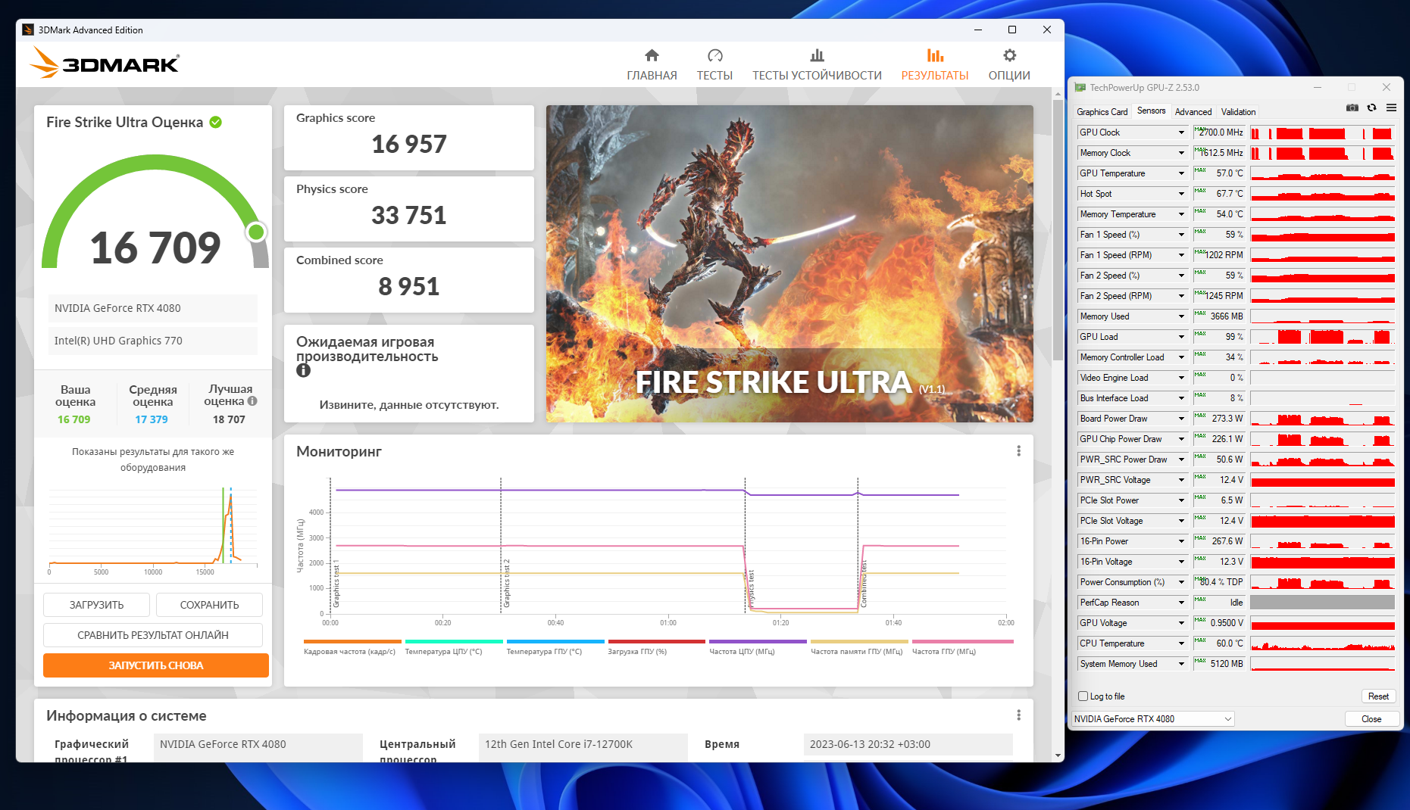Click the GPU-Z refresh icon
Image resolution: width=1410 pixels, height=810 pixels.
[x=1372, y=108]
